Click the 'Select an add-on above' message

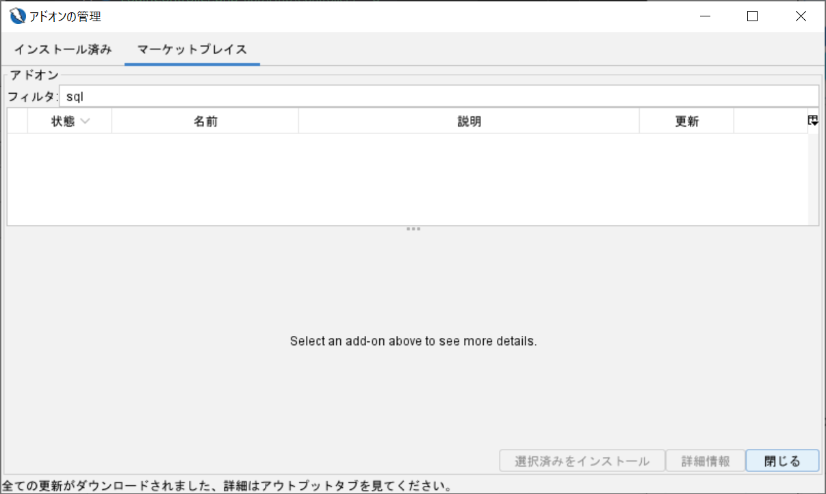click(413, 341)
